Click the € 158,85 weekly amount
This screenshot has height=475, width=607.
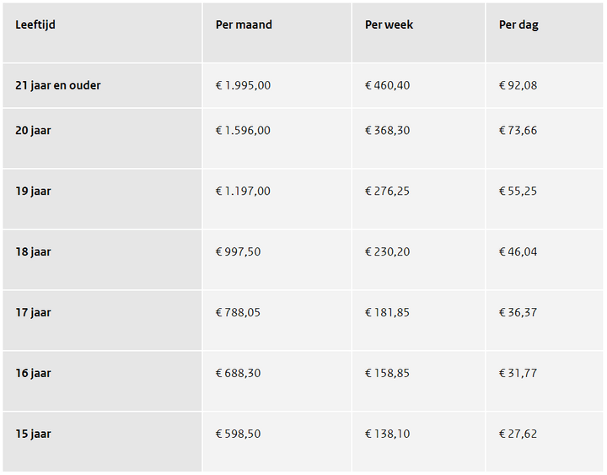point(387,373)
